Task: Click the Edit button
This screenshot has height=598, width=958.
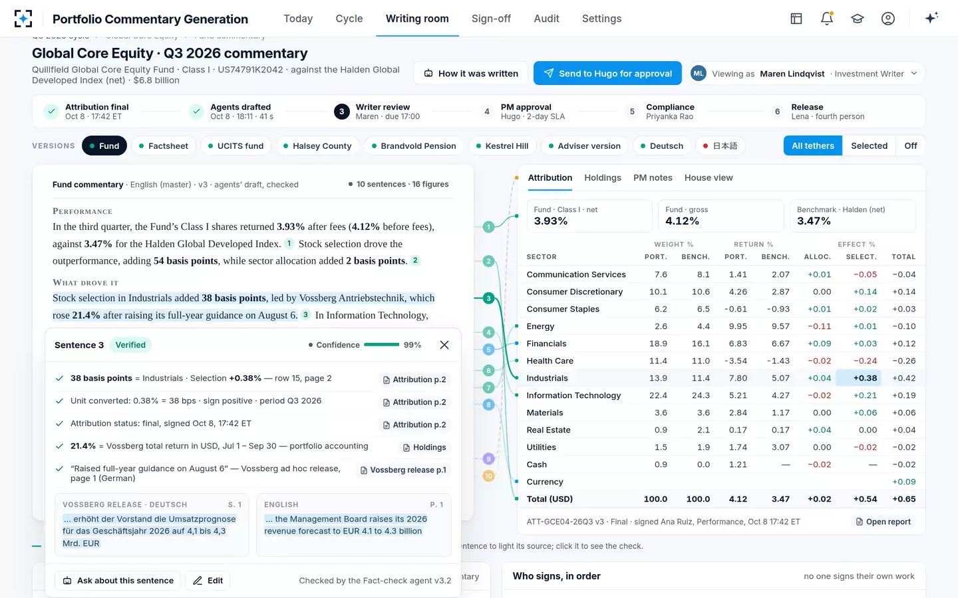Action: (208, 581)
